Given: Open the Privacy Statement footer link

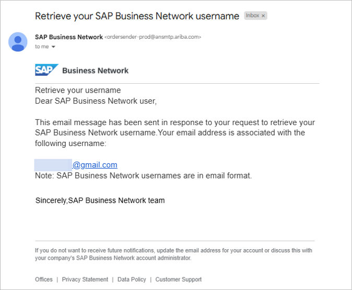Looking at the screenshot, I should coord(85,280).
